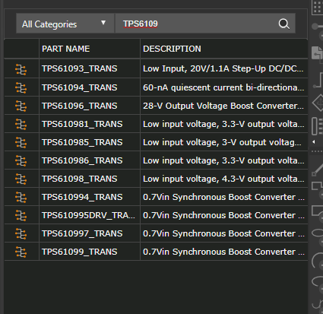Click the description '60-nA quiescent current bi-directiona...'

[x=223, y=87]
